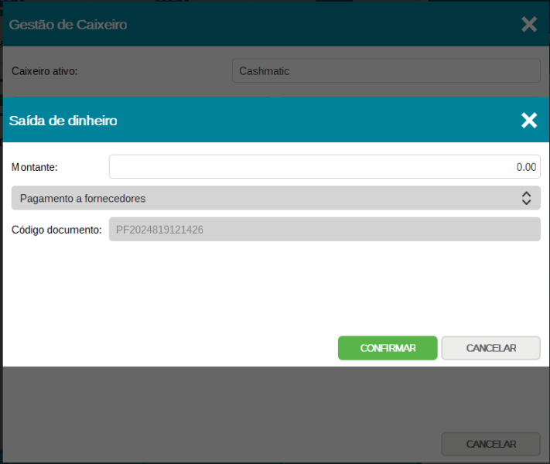Viewport: 550px width, 464px height.
Task: Click the Código documento label
Action: pos(56,230)
